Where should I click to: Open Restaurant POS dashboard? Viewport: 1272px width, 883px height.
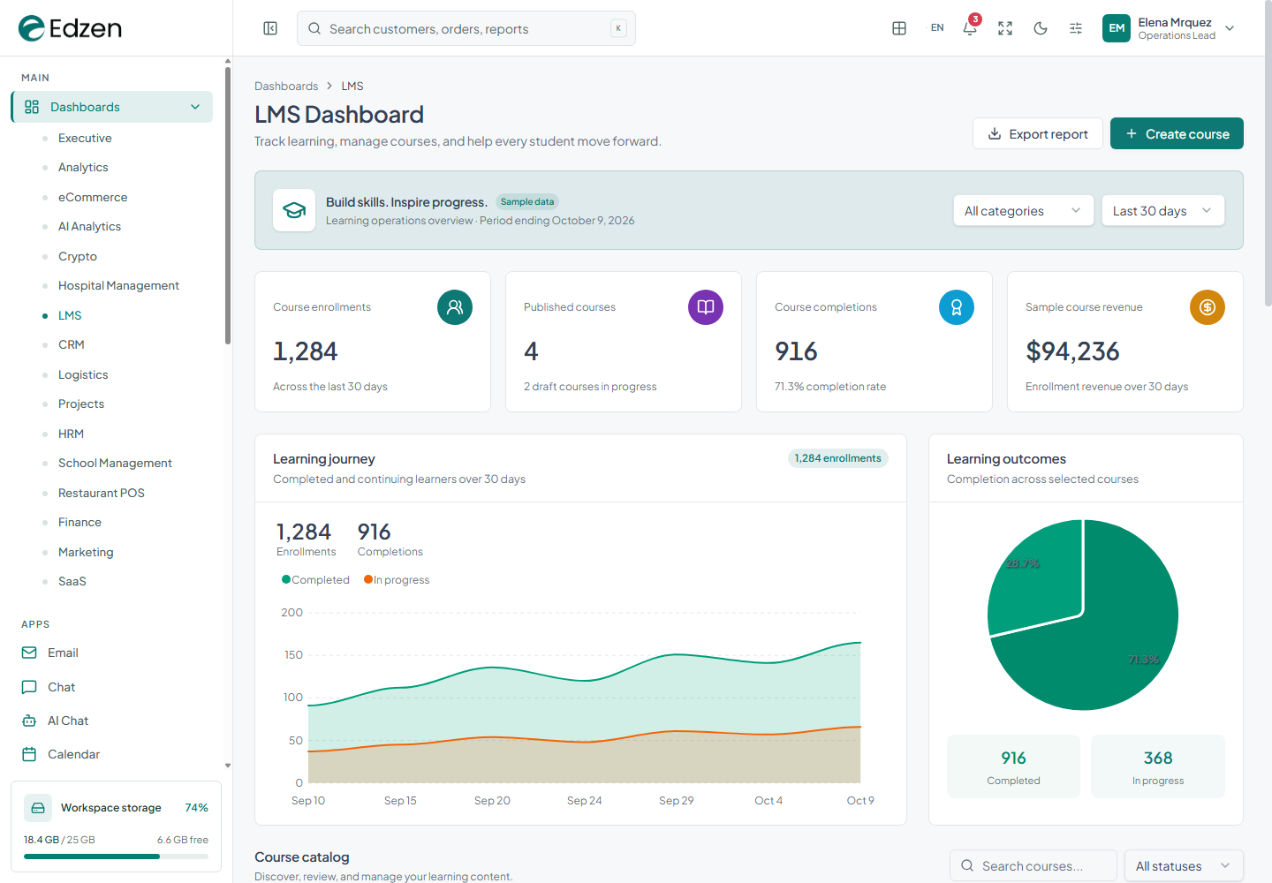pos(102,493)
